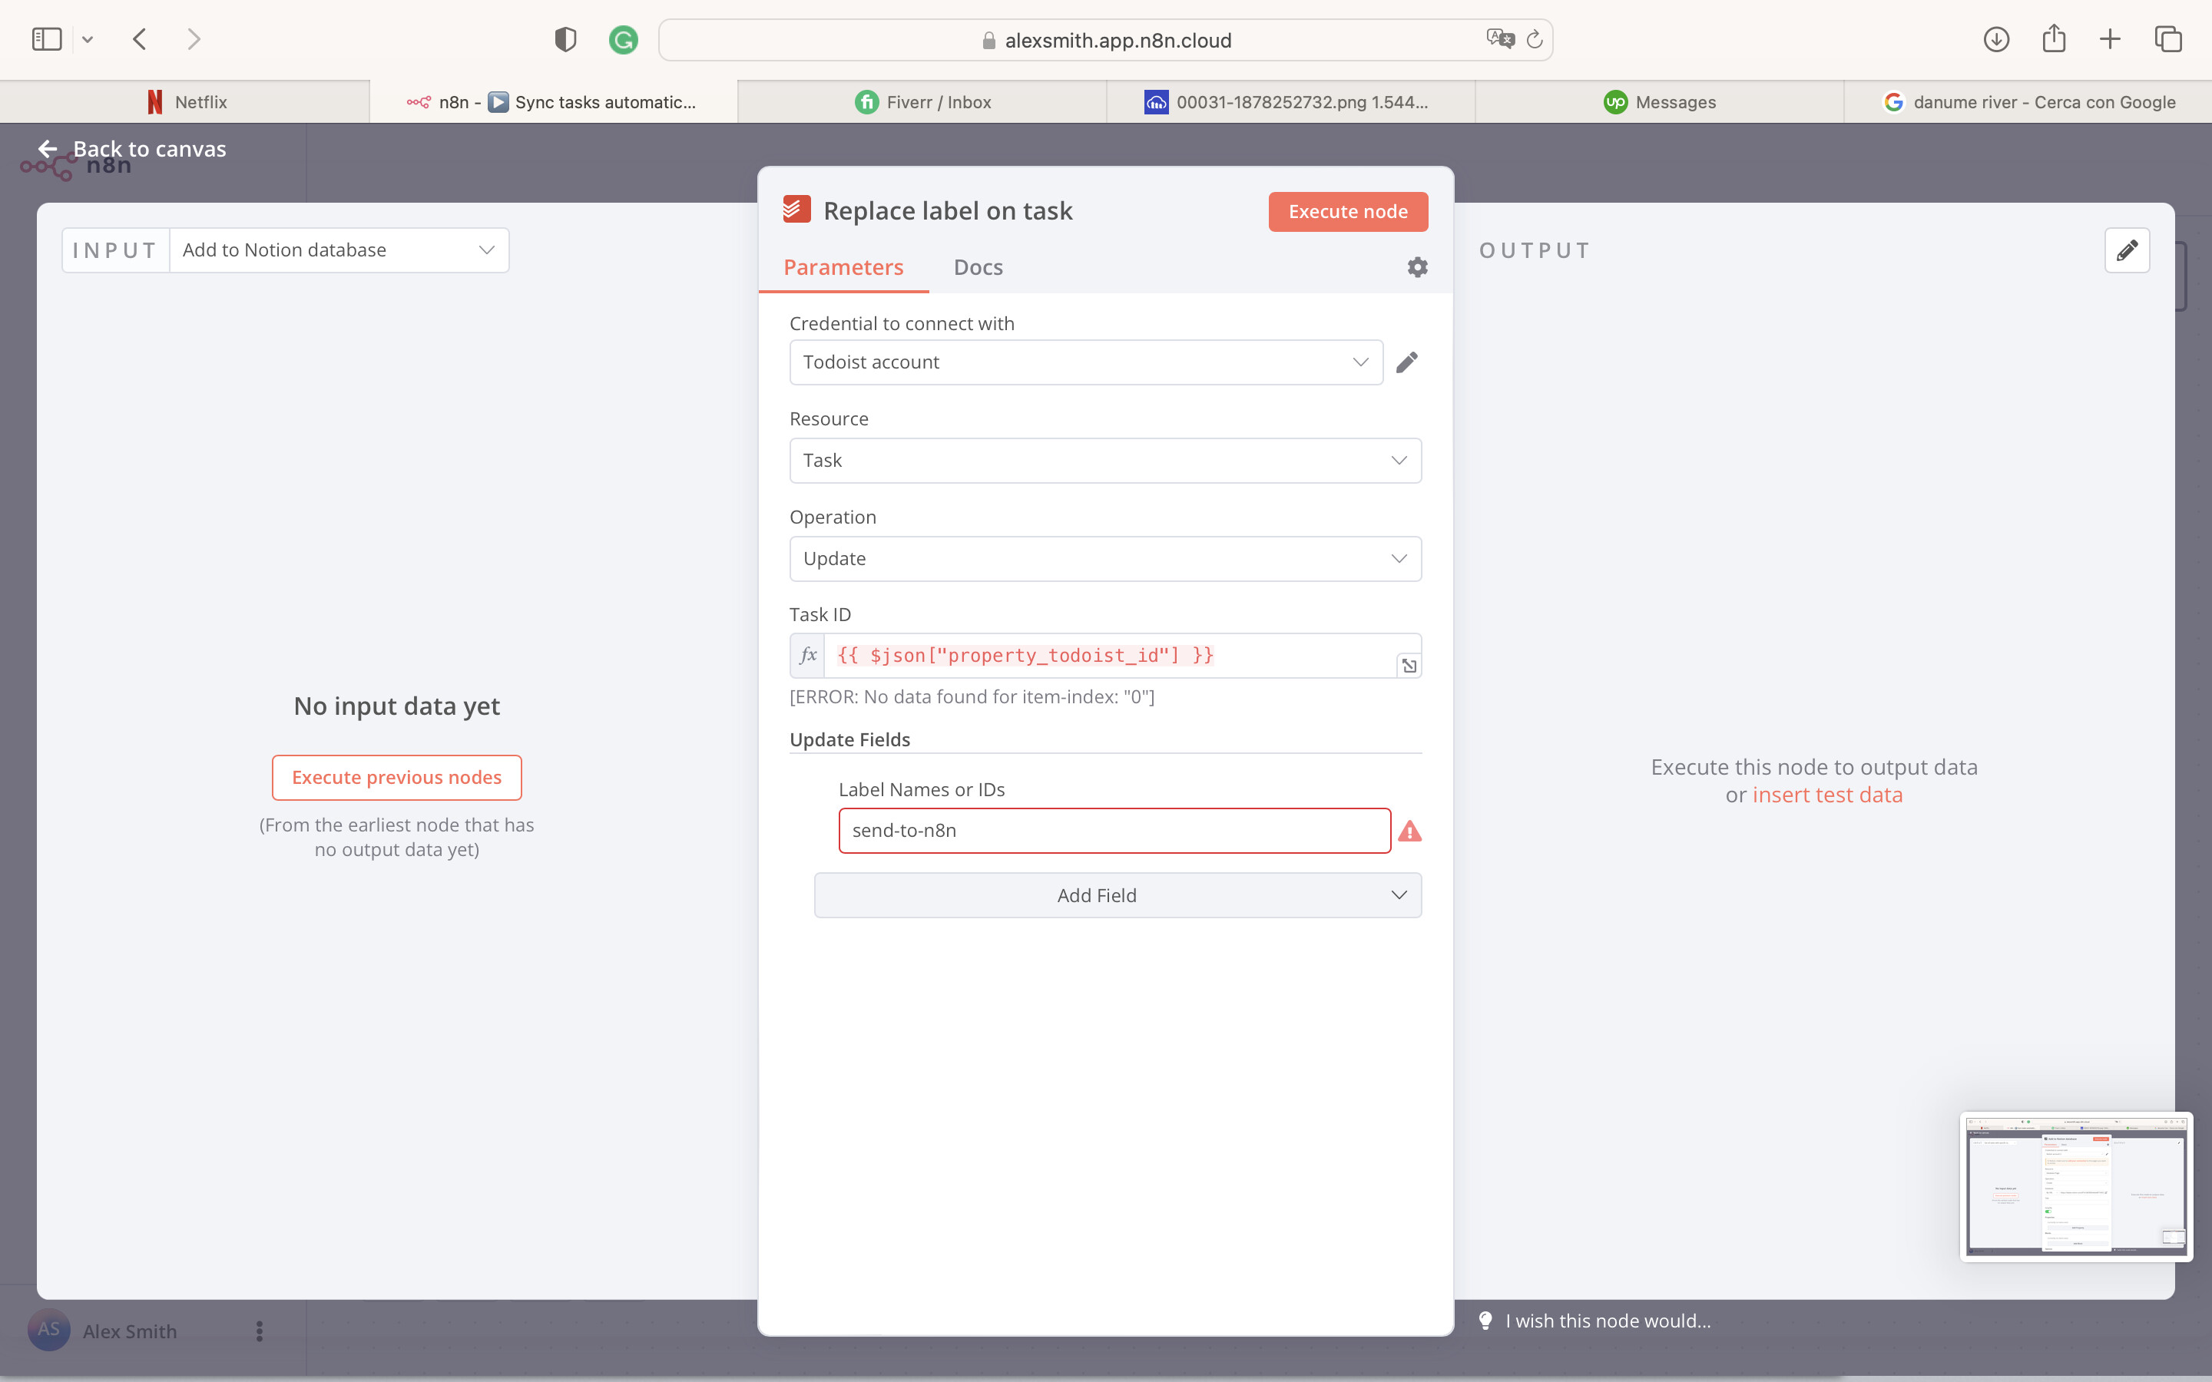Open node settings gear icon
The height and width of the screenshot is (1382, 2212).
pyautogui.click(x=1417, y=267)
